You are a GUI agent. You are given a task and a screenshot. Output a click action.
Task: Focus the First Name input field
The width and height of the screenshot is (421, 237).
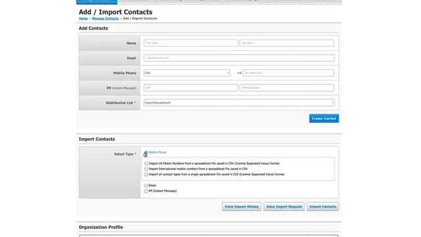point(191,43)
